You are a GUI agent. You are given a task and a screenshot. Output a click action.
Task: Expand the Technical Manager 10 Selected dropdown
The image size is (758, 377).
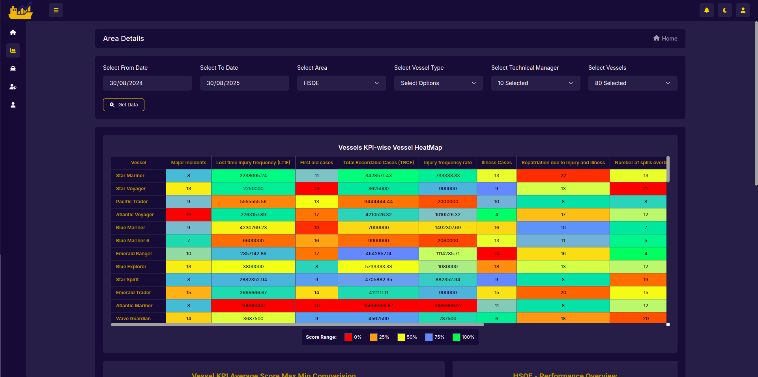click(x=535, y=83)
